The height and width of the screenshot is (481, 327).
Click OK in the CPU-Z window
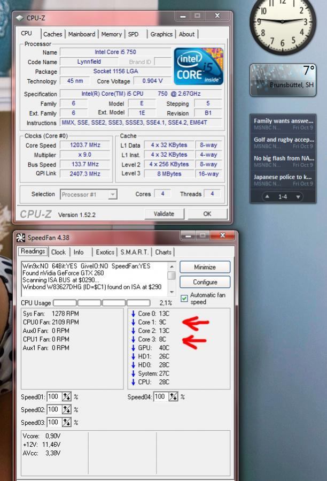[x=207, y=214]
